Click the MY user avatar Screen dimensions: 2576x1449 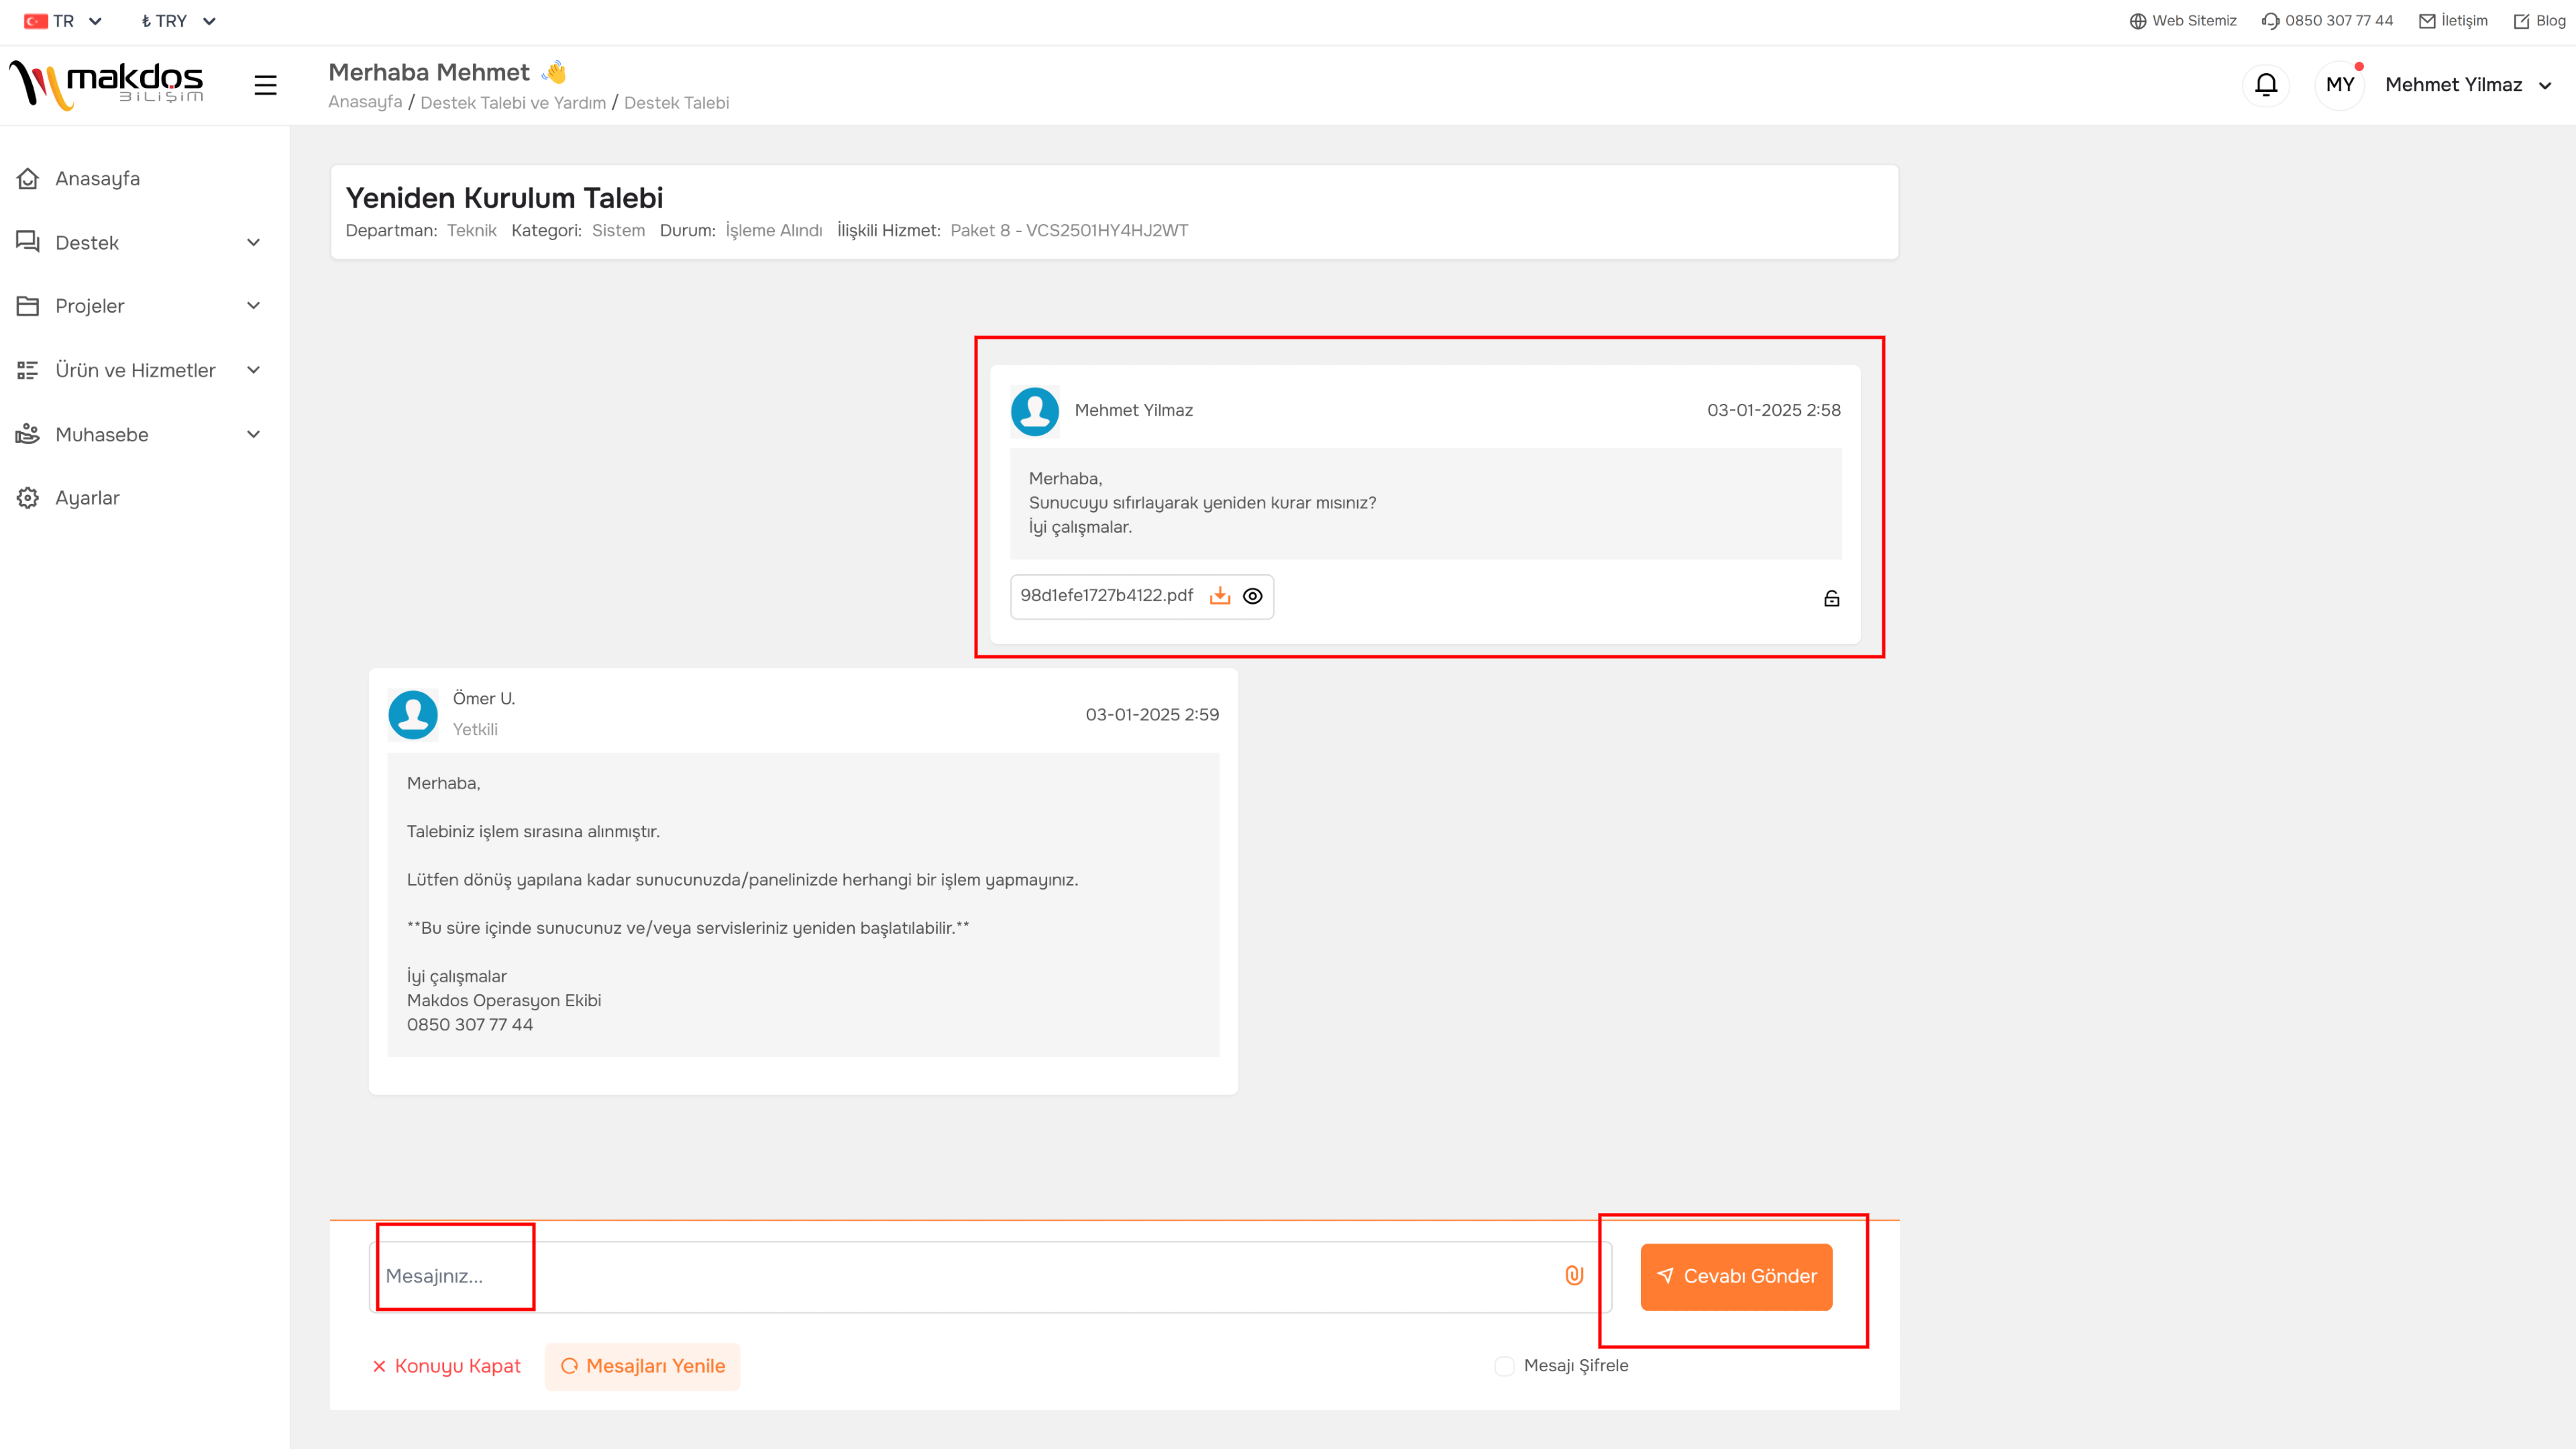2340,85
